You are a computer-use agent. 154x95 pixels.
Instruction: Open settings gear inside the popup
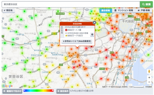click(x=92, y=34)
